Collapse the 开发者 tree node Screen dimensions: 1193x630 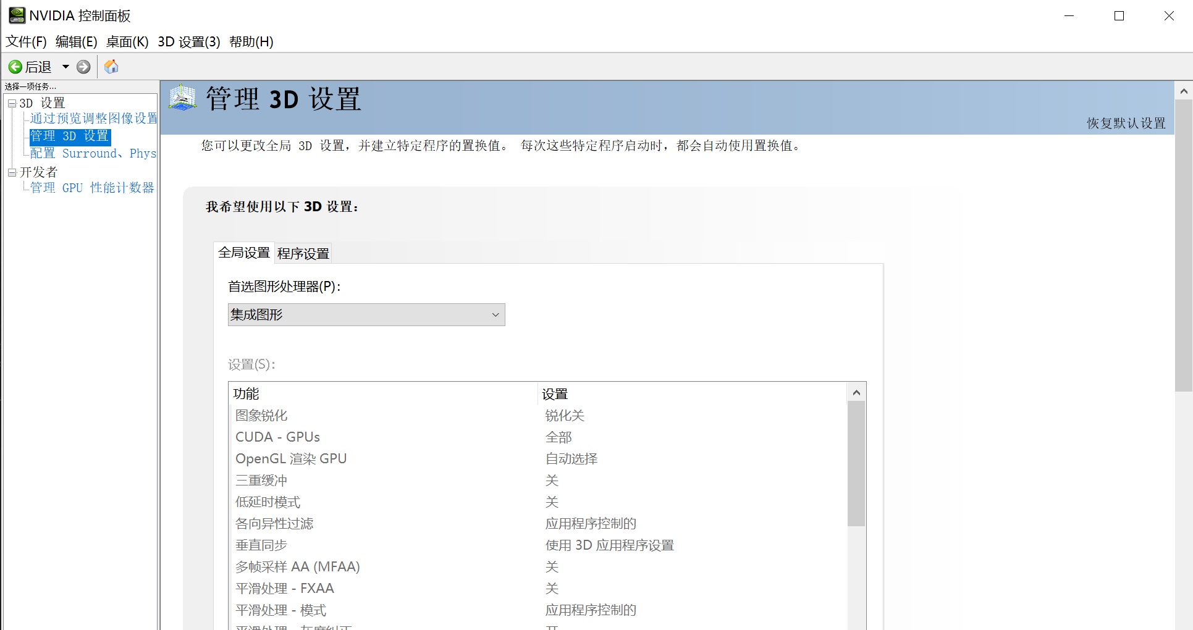click(x=12, y=172)
